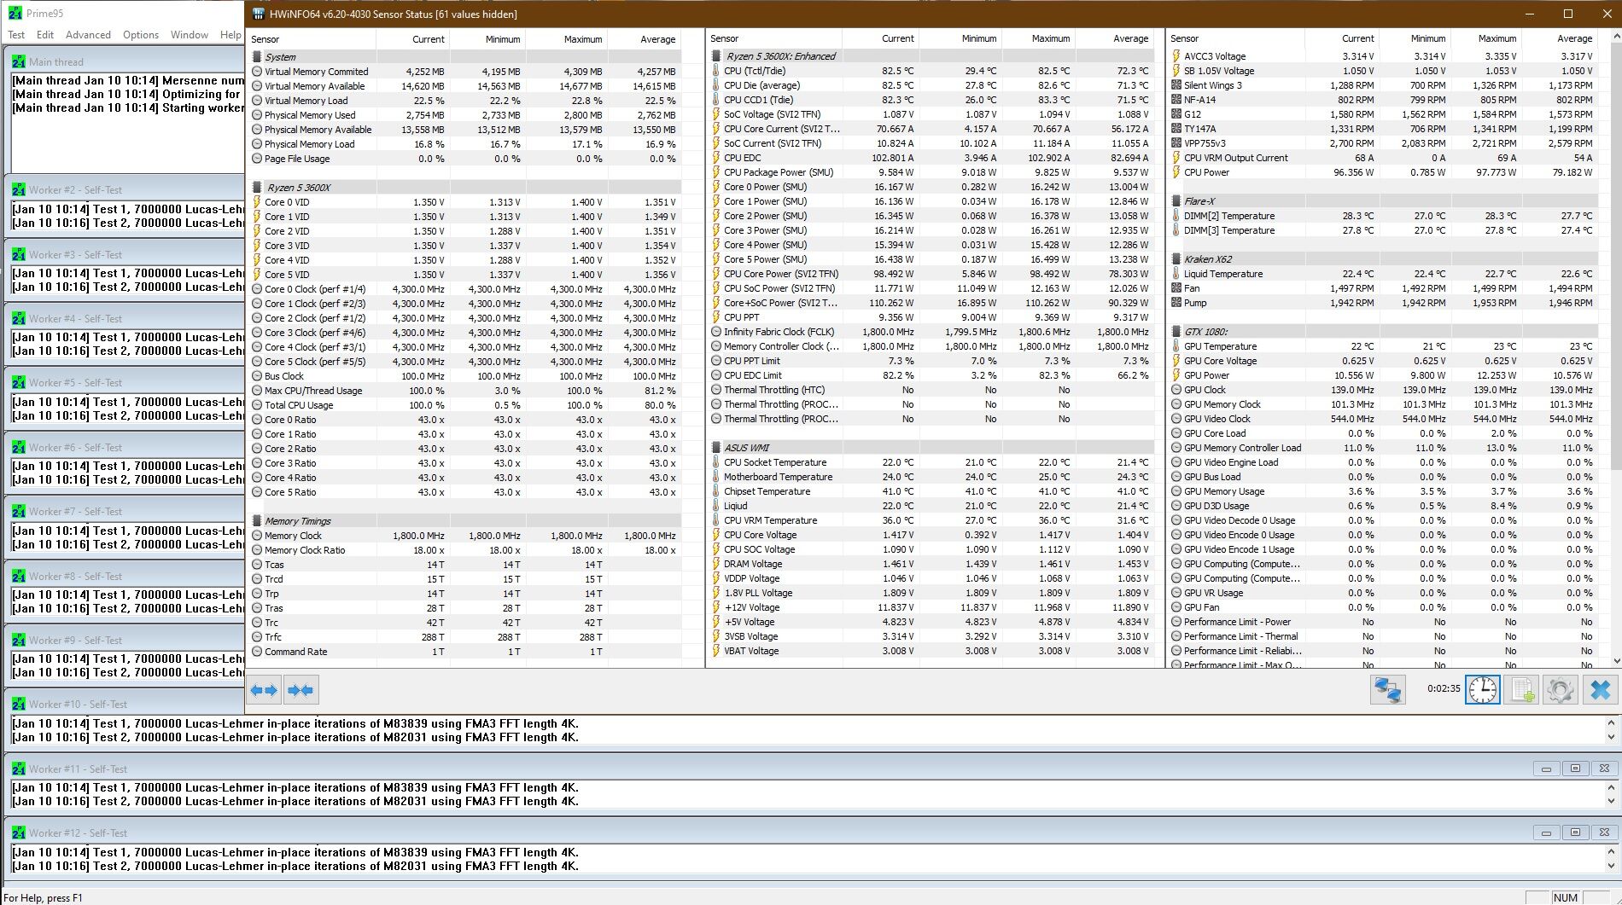Click the ASUS WMI group header icon
Screen dimensions: 1622x905
[716, 448]
